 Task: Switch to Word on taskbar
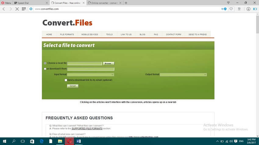tap(79, 141)
